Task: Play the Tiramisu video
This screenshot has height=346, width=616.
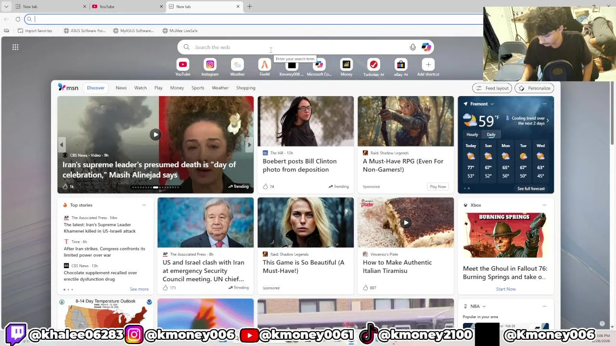Action: pyautogui.click(x=406, y=222)
